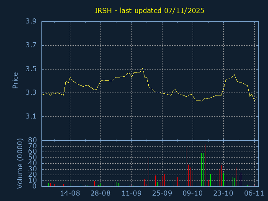Click the Volume (0000) axis title
The width and height of the screenshot is (268, 201).
pyautogui.click(x=20, y=163)
